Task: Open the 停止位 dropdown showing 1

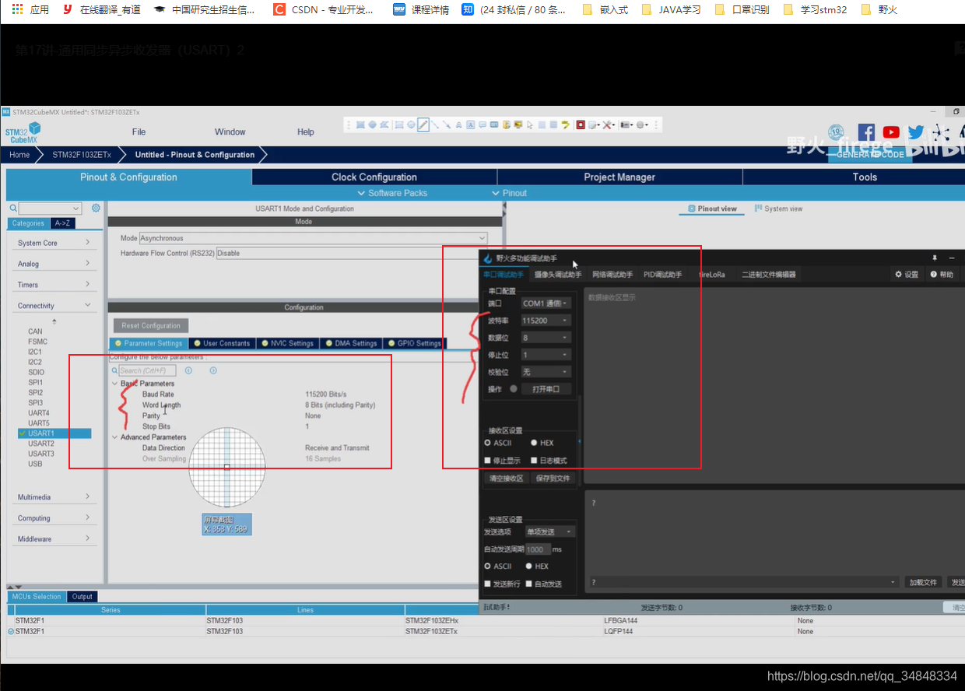Action: tap(546, 355)
